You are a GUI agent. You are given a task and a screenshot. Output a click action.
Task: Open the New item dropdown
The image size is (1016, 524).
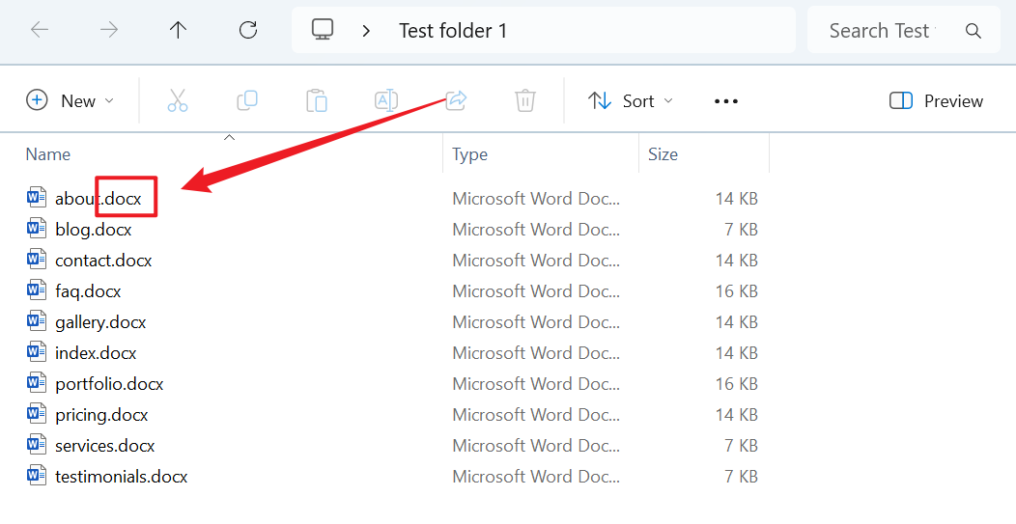click(70, 101)
